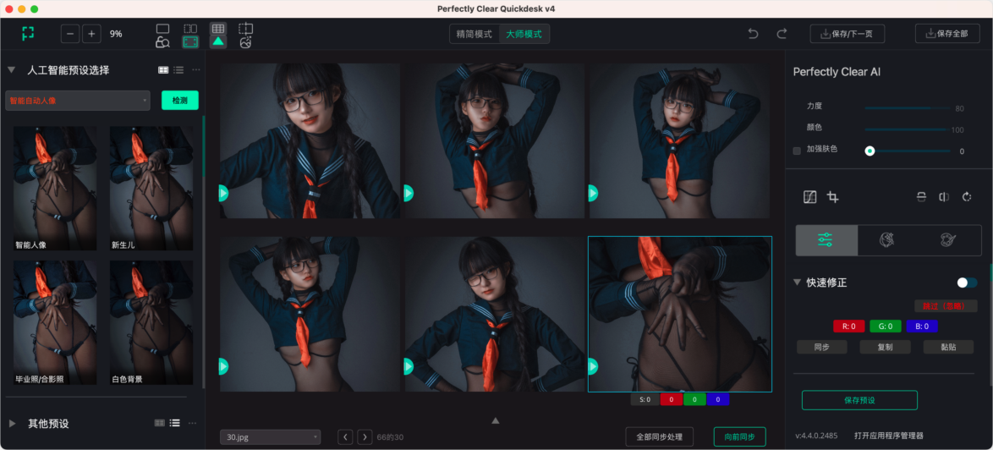Switch to 精简模式
Screen dimensions: 993x450
475,34
